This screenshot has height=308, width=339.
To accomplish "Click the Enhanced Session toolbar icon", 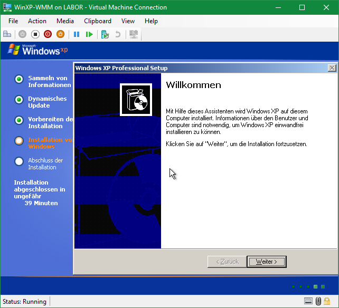I will [x=134, y=34].
